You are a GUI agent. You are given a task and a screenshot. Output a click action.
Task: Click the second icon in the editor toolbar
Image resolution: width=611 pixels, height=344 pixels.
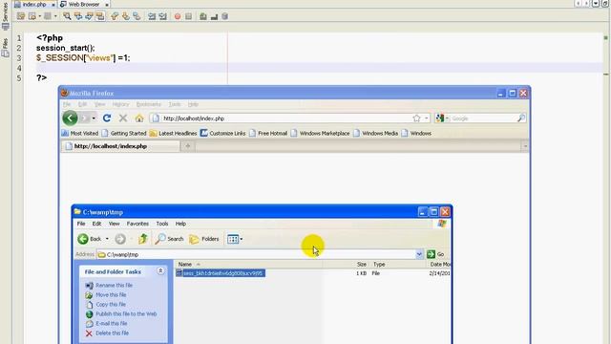[32, 16]
